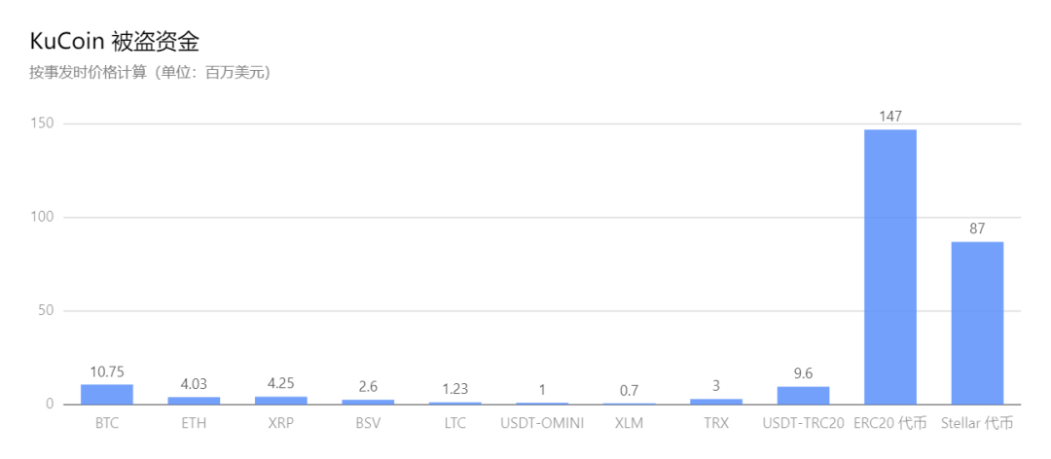Viewport: 1051px width, 459px height.
Task: Click the TRX axis label
Action: [716, 424]
